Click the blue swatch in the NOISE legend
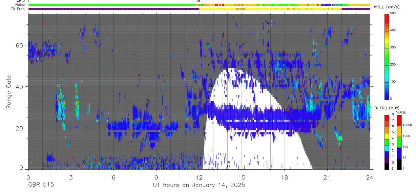Screen dimensions: 416x192 click(399, 153)
